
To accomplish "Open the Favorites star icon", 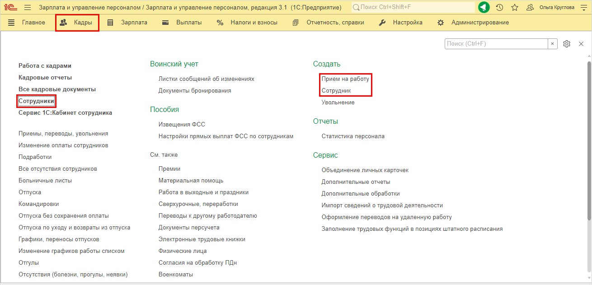I will pos(514,7).
